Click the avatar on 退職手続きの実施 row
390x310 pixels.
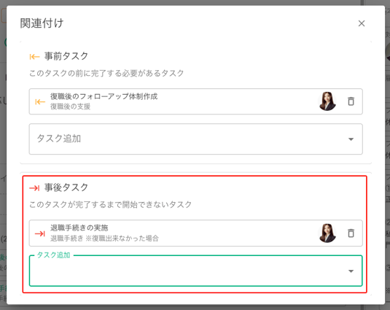327,233
